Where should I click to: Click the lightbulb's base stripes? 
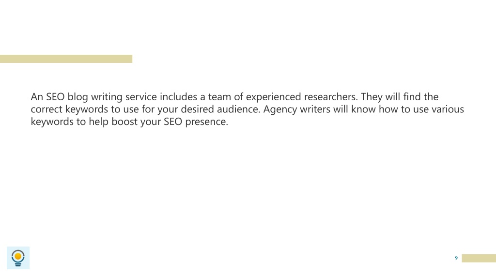[18, 264]
